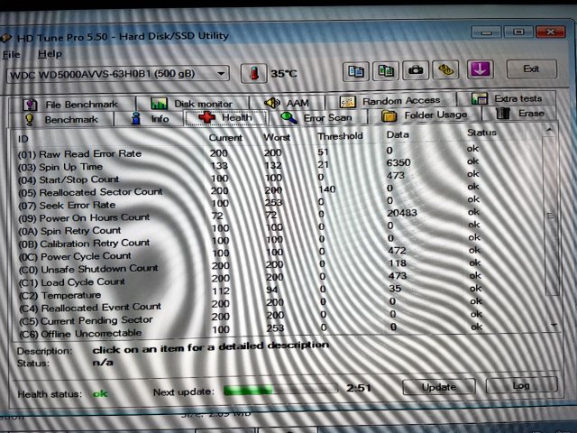
Task: Click the thermometer temperature icon
Action: coord(253,73)
